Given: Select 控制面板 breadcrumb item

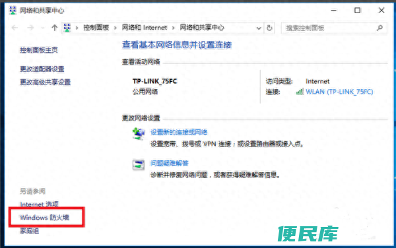Looking at the screenshot, I should click(96, 28).
